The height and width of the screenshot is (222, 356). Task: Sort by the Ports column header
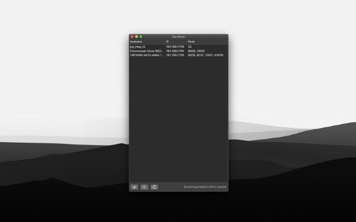click(x=208, y=41)
